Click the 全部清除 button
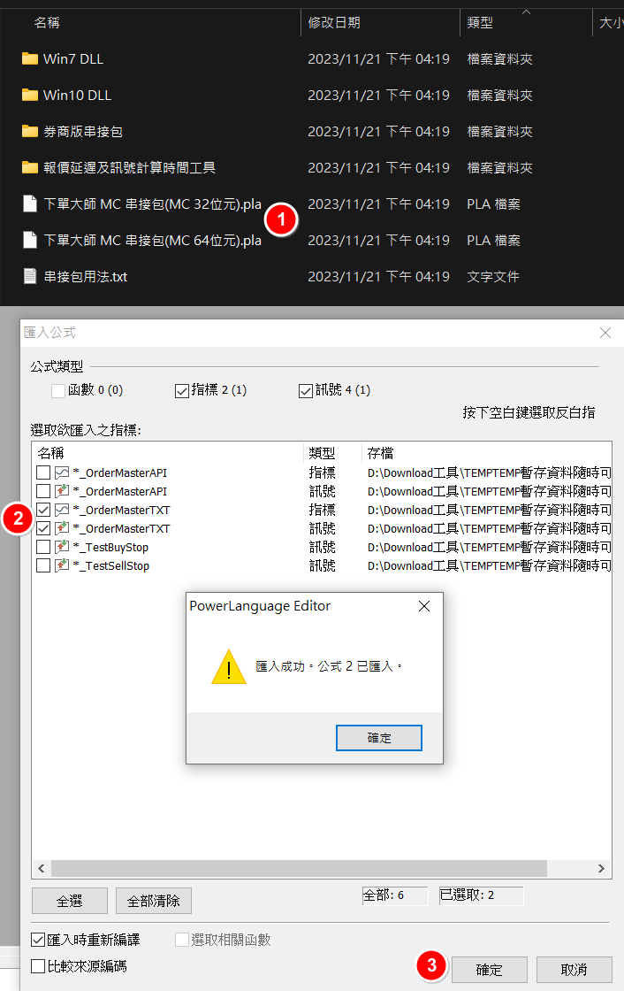This screenshot has height=991, width=624. pos(154,901)
